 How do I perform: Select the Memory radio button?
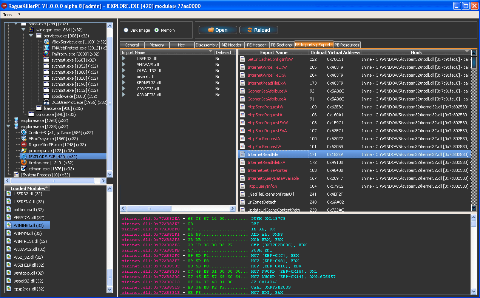pos(157,30)
